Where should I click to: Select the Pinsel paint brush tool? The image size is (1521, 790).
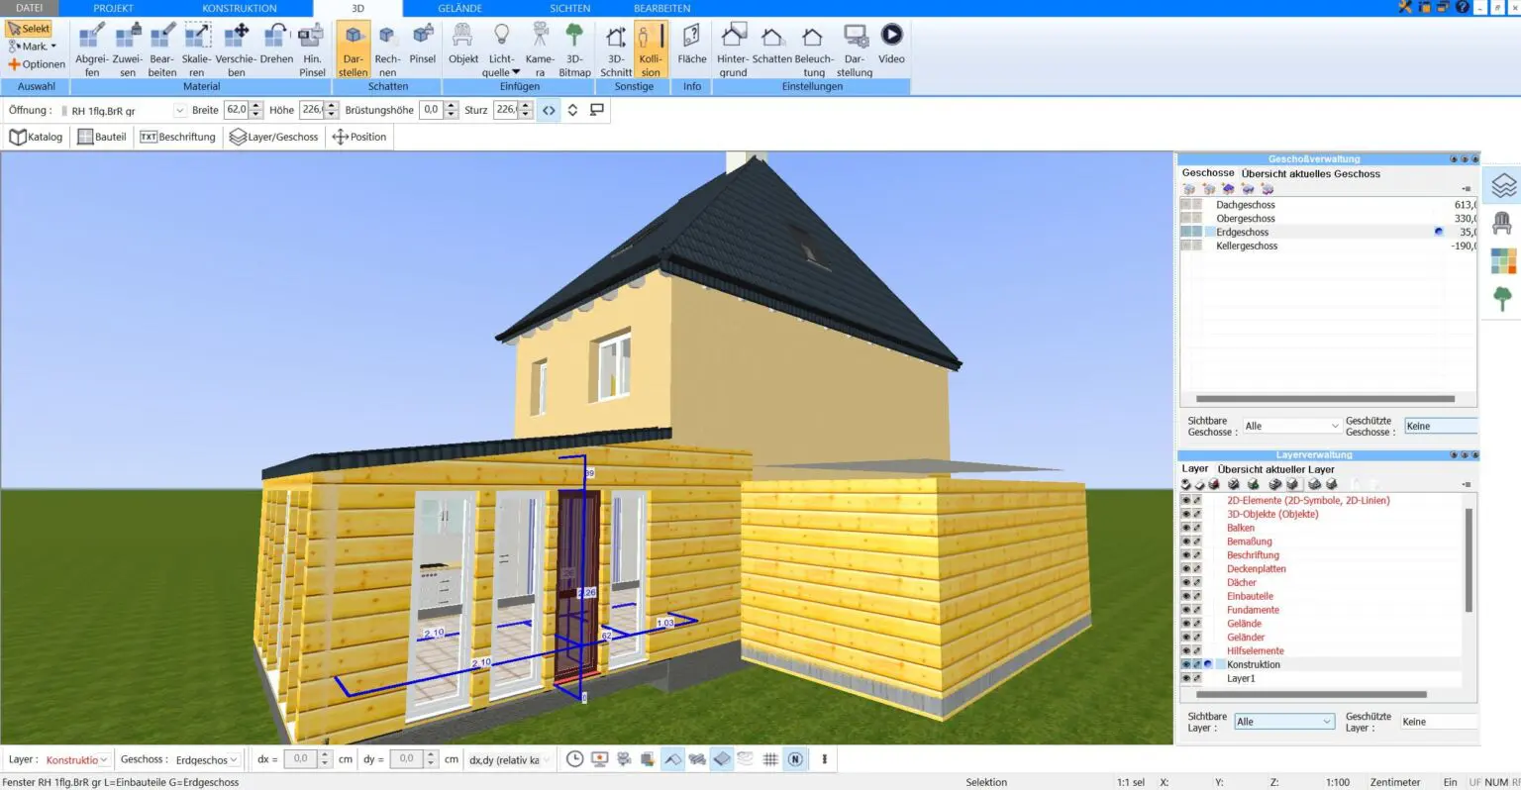[423, 48]
